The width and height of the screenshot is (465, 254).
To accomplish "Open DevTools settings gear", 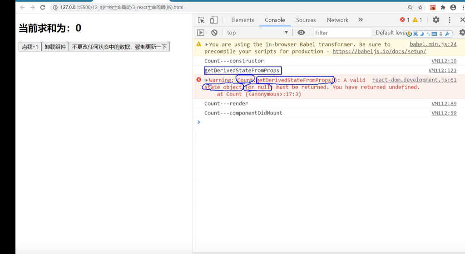I will tap(436, 20).
